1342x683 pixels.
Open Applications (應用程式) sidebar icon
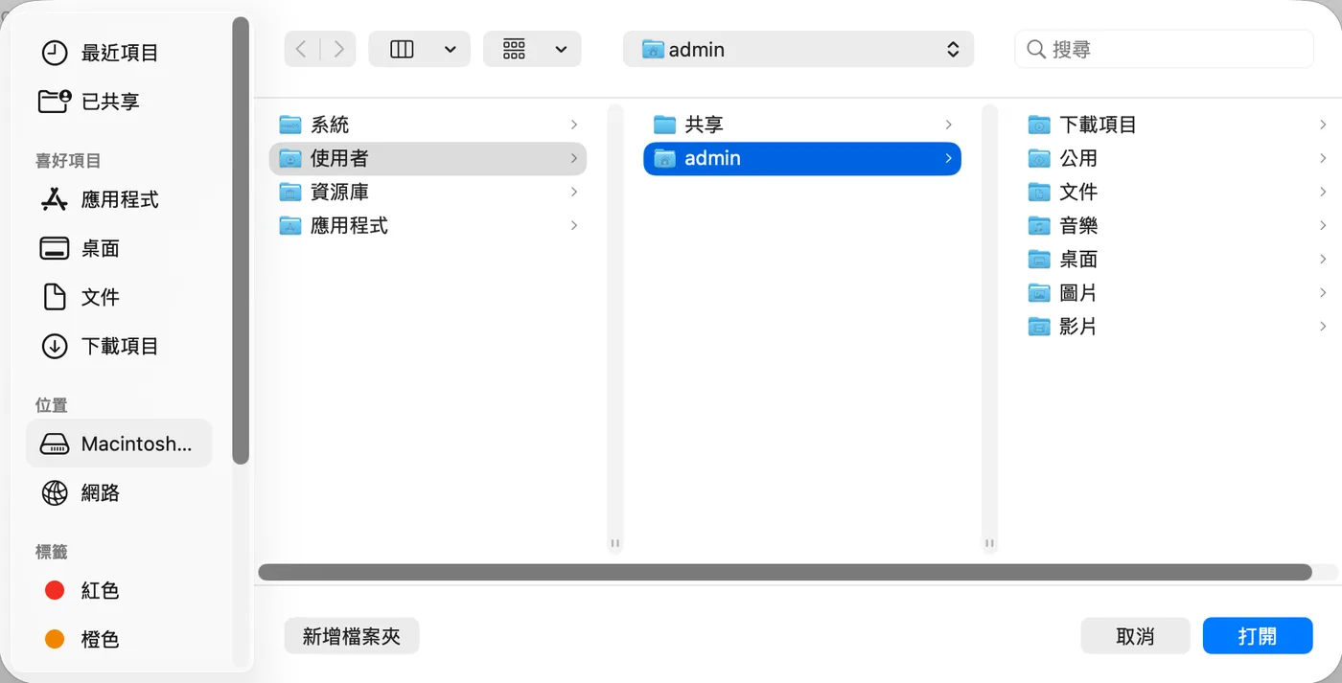pos(55,199)
